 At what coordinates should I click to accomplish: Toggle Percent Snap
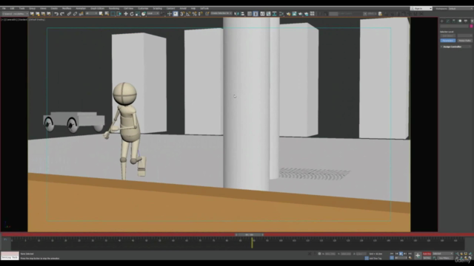click(x=194, y=14)
